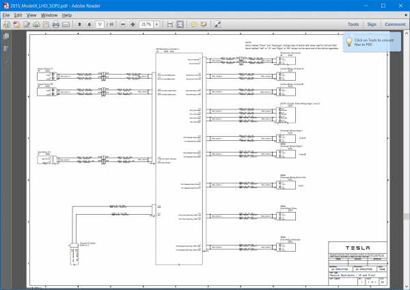Open the Window menu
410x290 pixels.
click(49, 15)
